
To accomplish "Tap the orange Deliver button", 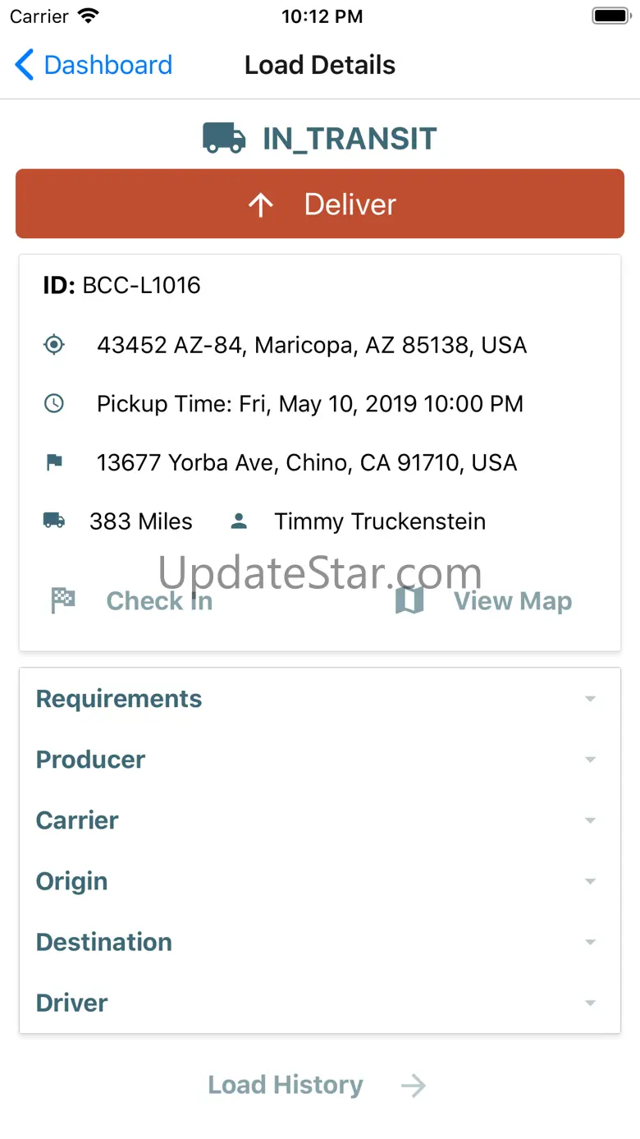I will coord(320,204).
